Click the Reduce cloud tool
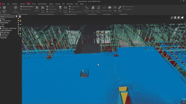 tap(110, 9)
